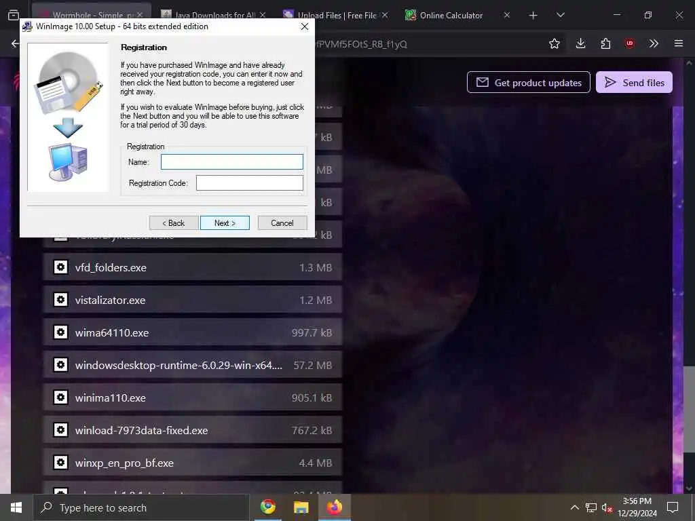Select the winxp_en_pro_bf.exe file name

click(124, 463)
